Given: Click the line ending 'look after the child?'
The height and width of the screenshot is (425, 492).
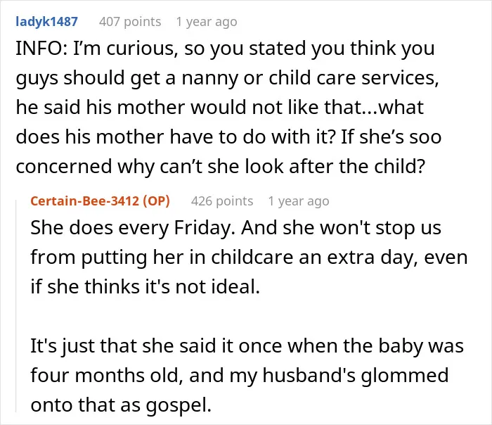Looking at the screenshot, I should coord(220,166).
